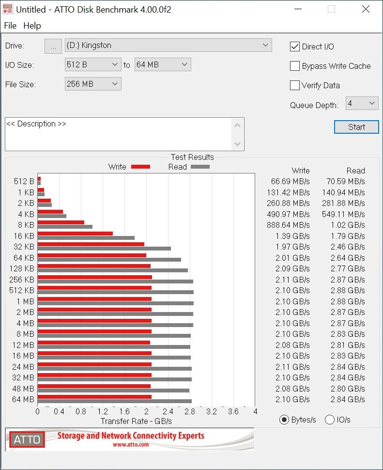The height and width of the screenshot is (470, 383).
Task: Start the benchmark test
Action: pos(356,127)
